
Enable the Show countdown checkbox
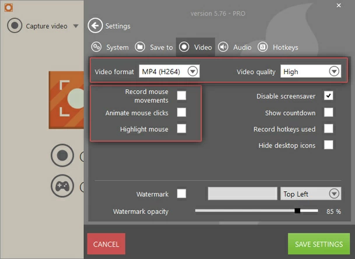(x=329, y=112)
